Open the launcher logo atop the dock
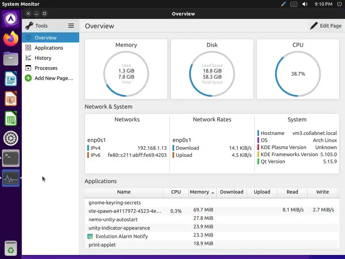 [11, 19]
